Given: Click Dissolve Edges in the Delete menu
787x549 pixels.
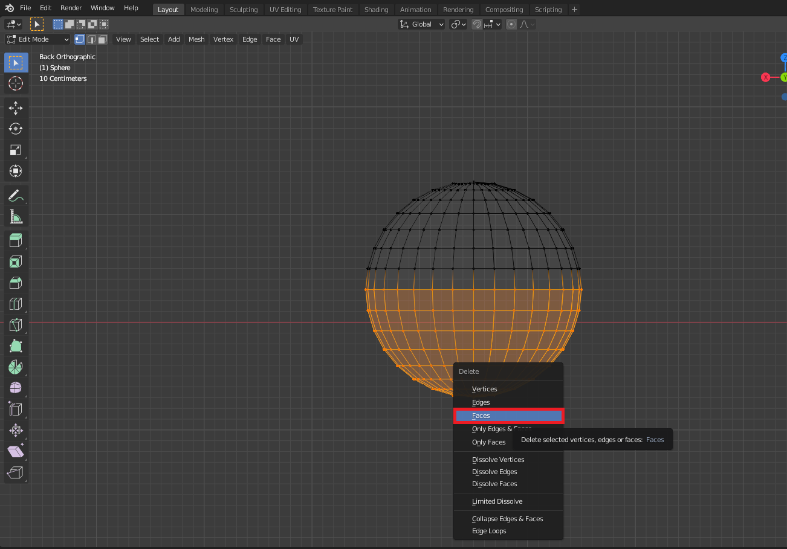Looking at the screenshot, I should (494, 472).
